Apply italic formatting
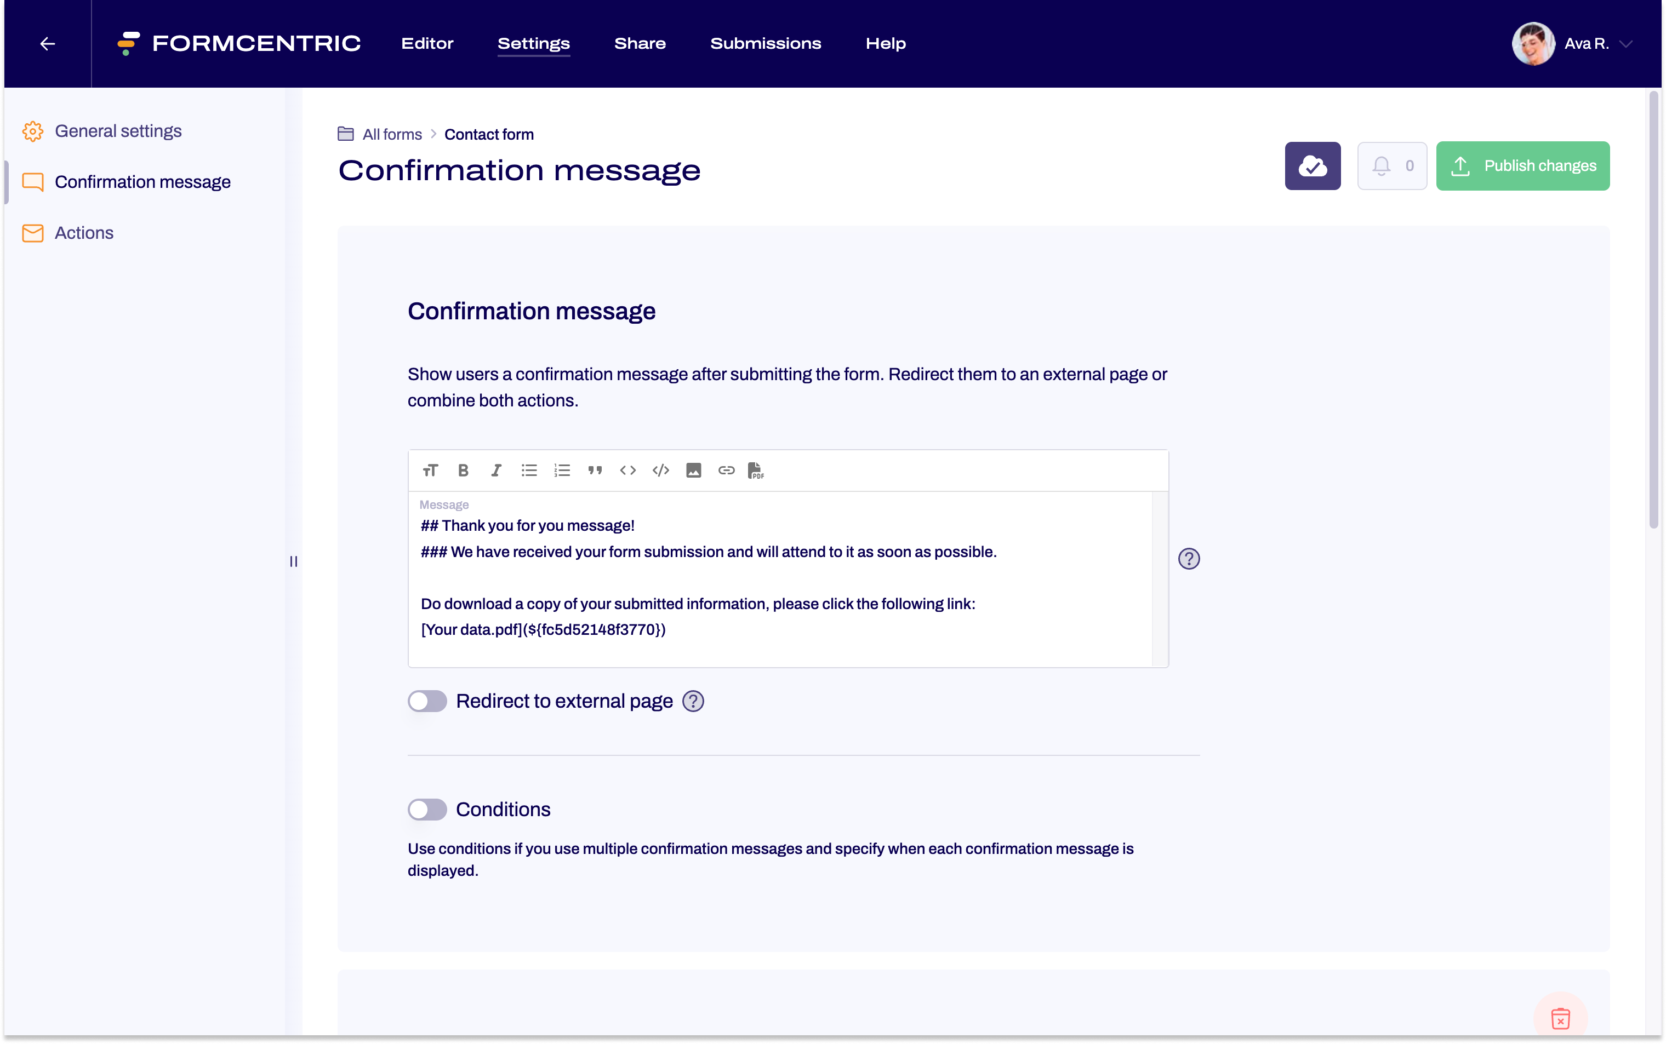 (496, 470)
